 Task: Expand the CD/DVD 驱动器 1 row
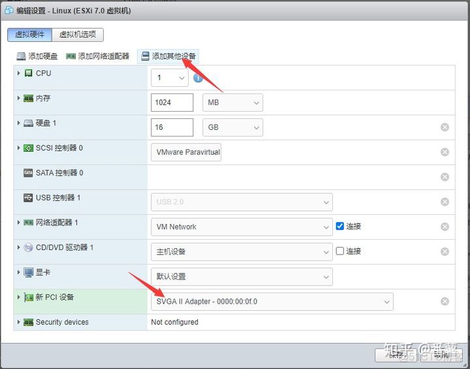point(18,248)
